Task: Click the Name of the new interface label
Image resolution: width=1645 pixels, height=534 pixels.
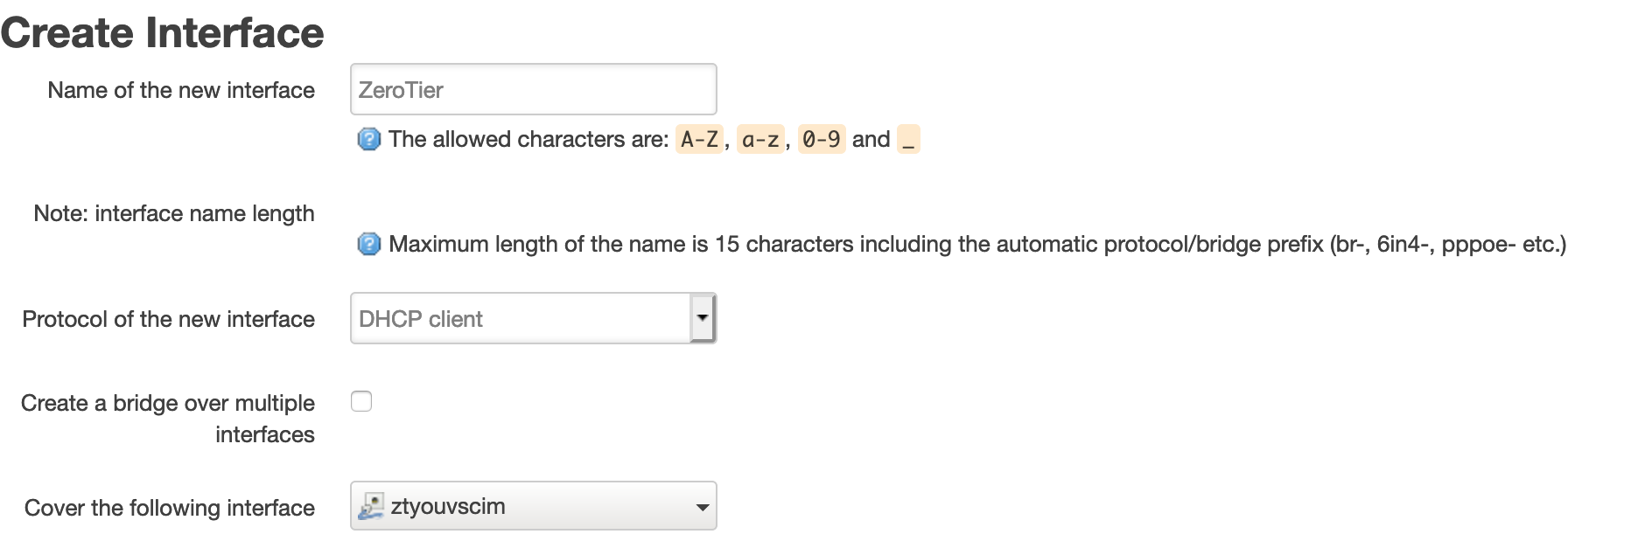Action: click(181, 90)
